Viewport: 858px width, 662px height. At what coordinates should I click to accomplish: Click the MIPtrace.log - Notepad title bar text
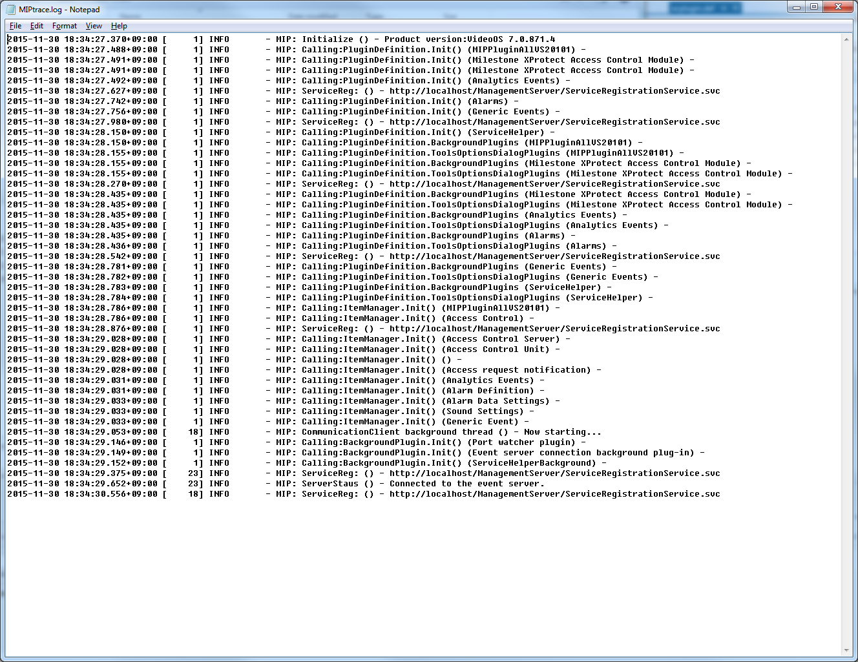coord(59,10)
